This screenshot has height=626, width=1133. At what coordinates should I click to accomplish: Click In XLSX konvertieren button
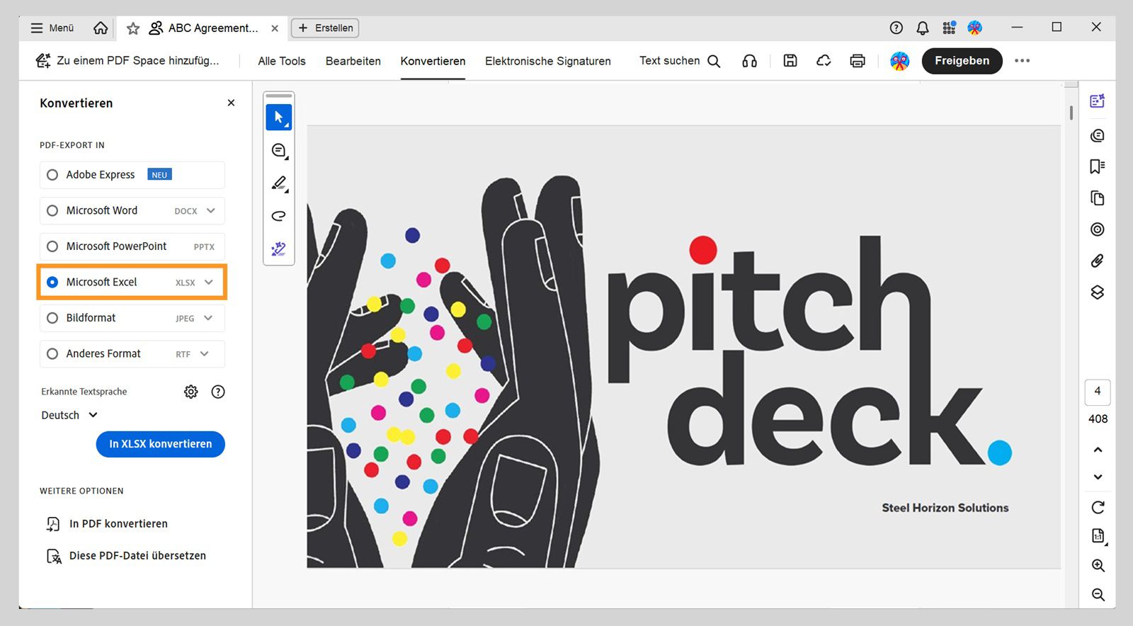[x=161, y=444]
